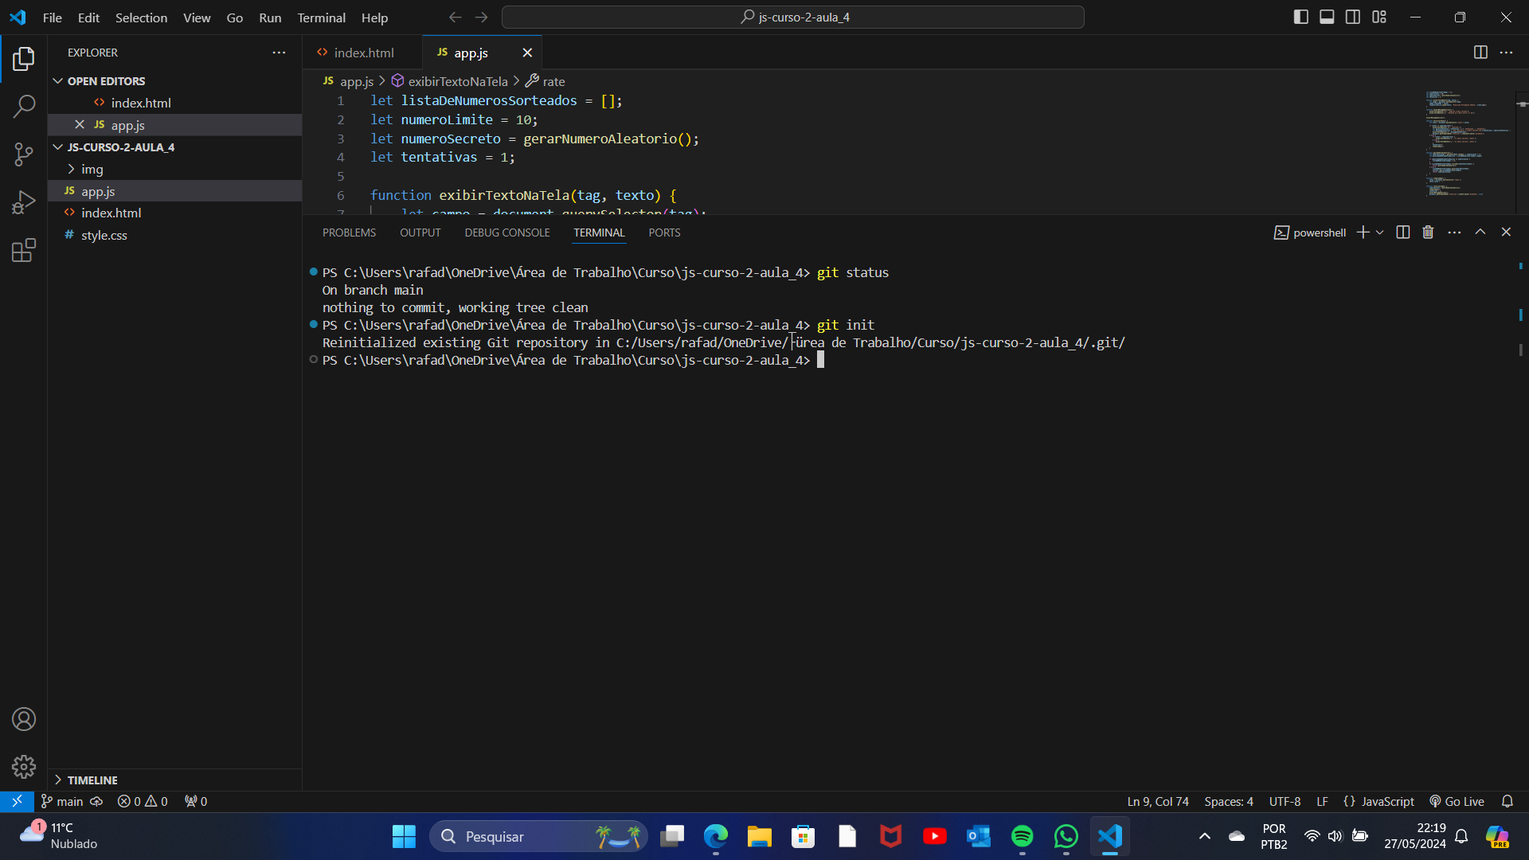Screen dimensions: 1529x860
Task: Open the Accounts menu icon
Action: [x=24, y=719]
